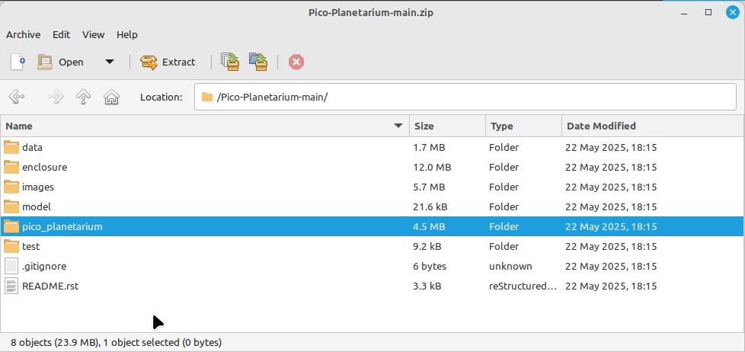This screenshot has width=745, height=352.
Task: Click the date modified cell of README.rst
Action: pos(611,286)
